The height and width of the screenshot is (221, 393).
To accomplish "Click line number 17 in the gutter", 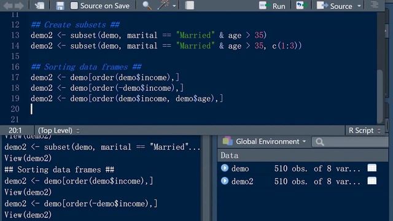I will point(15,77).
